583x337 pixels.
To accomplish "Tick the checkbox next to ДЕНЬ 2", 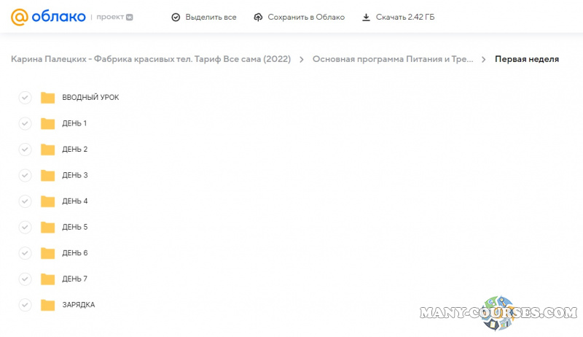I will (x=25, y=150).
